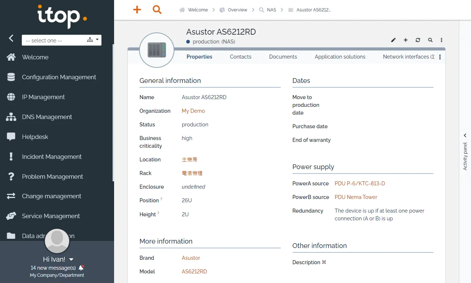
Task: Click the IP Management globe icon
Action: tap(11, 97)
